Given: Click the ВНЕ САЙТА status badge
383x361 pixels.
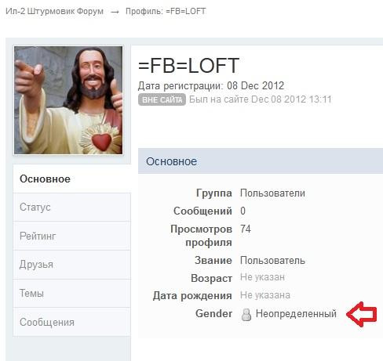Looking at the screenshot, I should [x=162, y=99].
